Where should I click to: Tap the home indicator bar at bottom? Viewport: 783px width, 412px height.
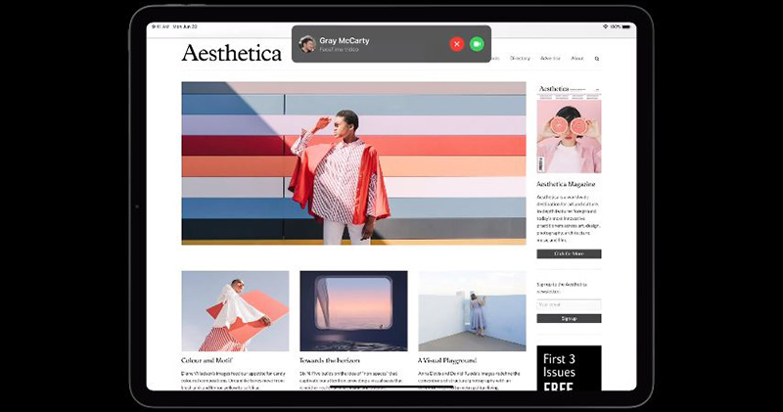[391, 386]
